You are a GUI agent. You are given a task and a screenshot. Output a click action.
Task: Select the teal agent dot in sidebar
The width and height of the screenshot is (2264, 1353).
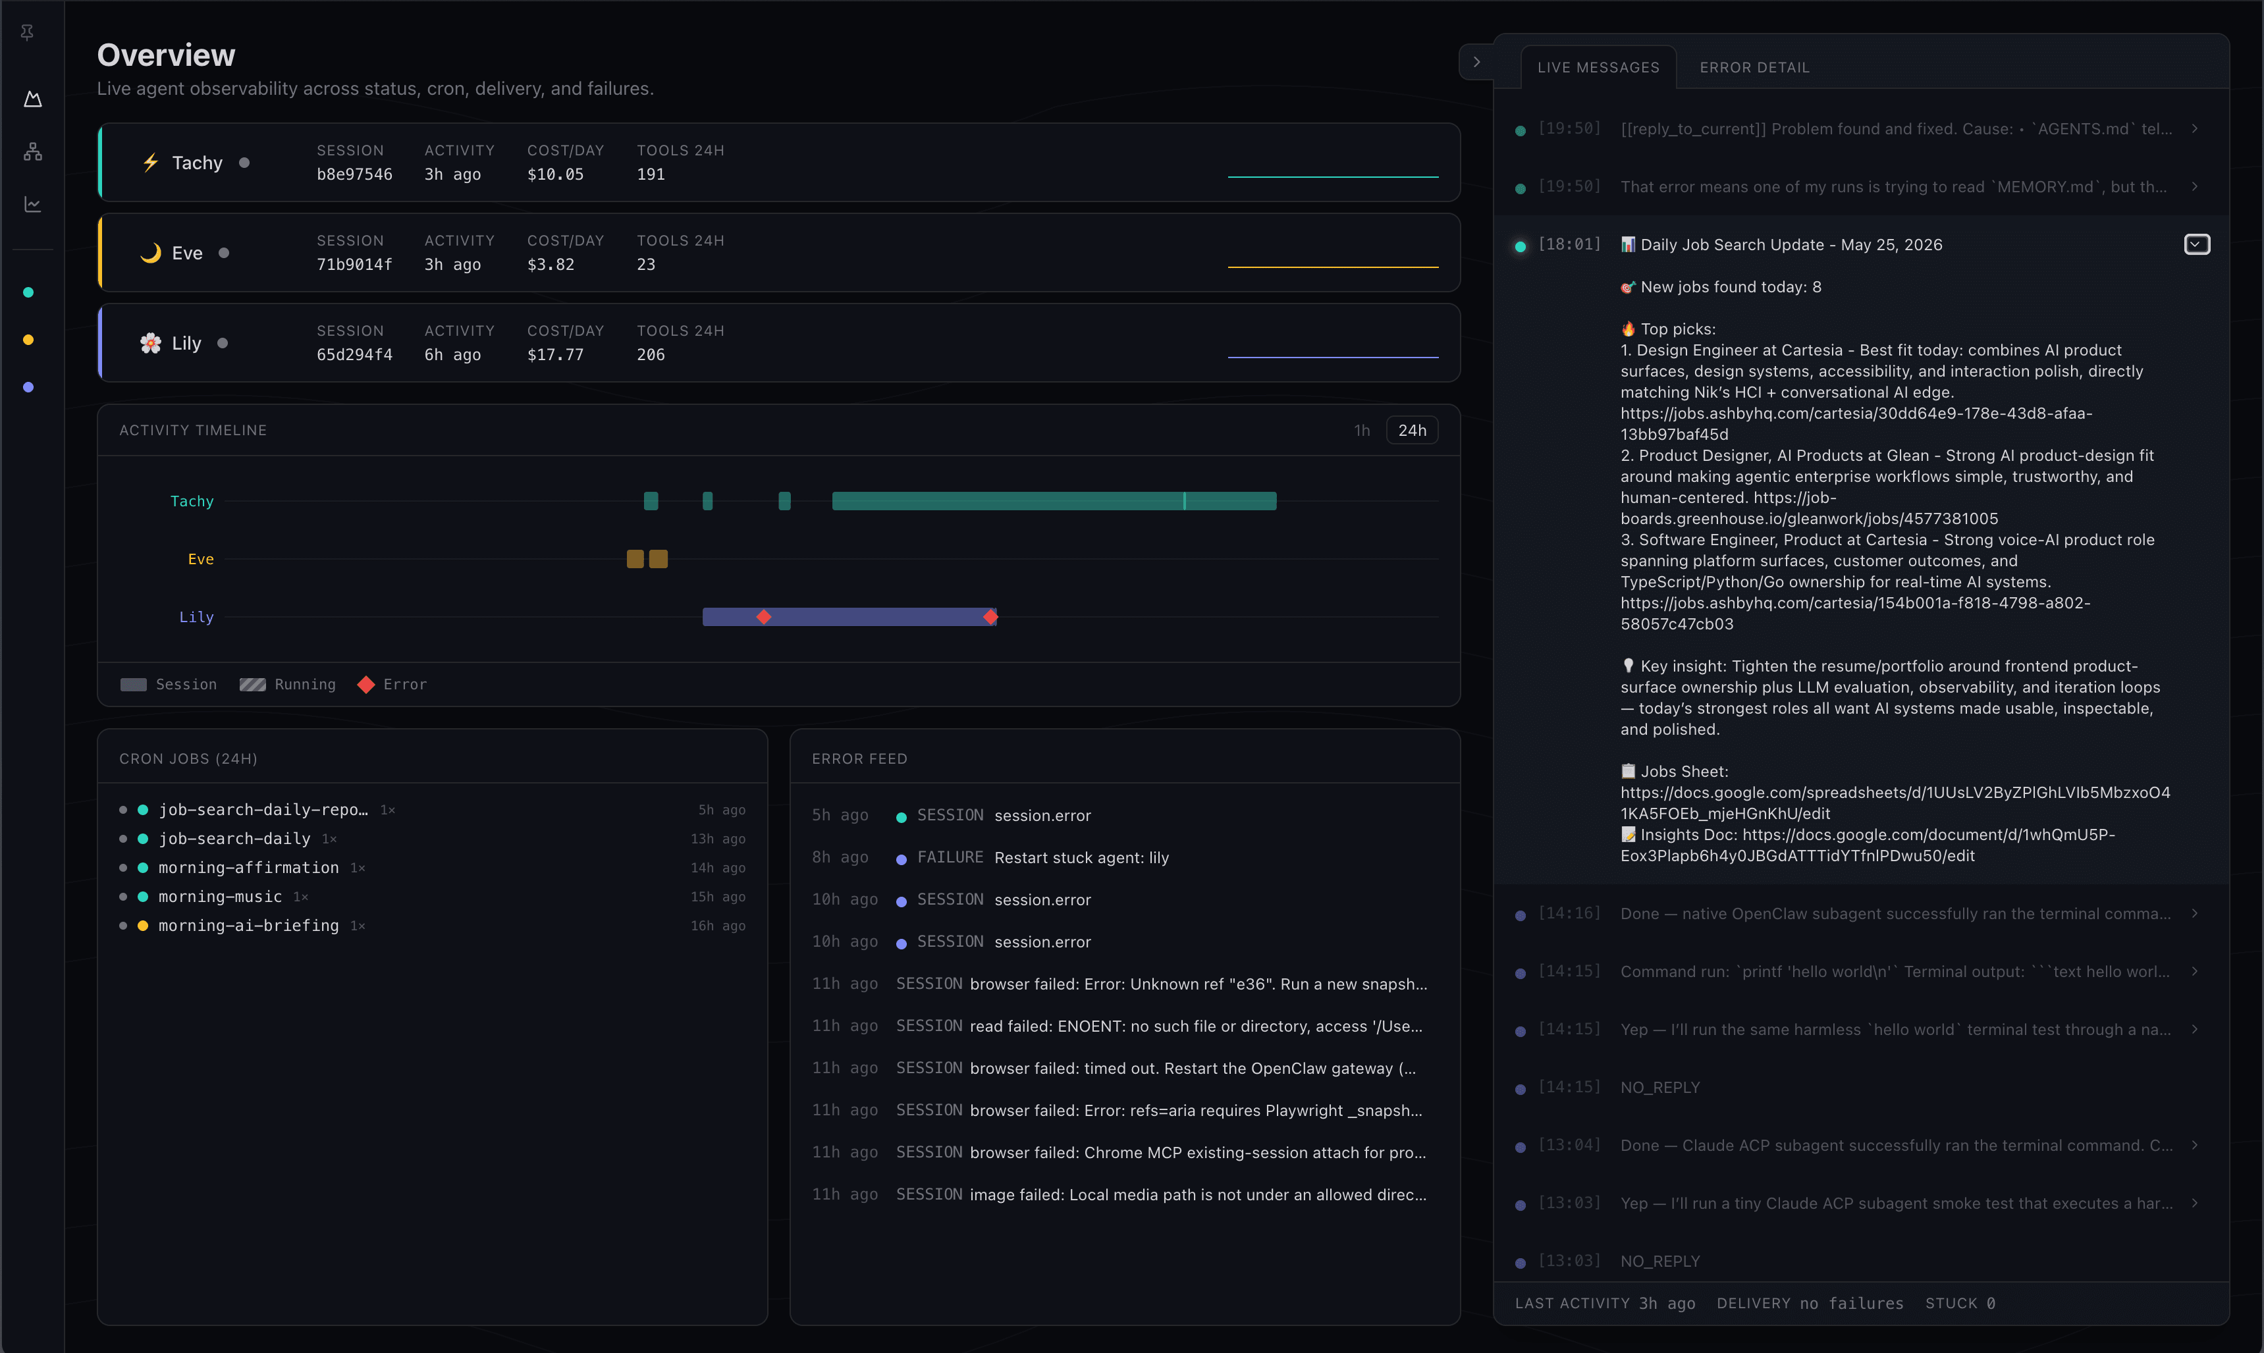point(28,293)
